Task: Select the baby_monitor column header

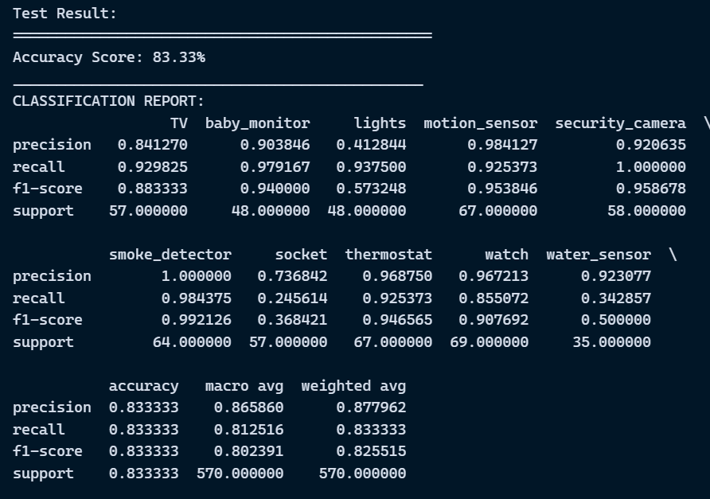Action: [258, 123]
